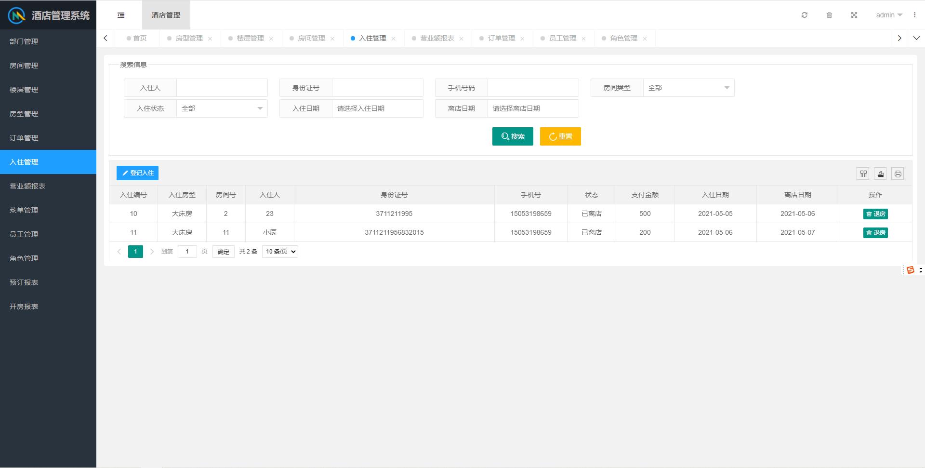This screenshot has width=925, height=468.
Task: Click the hotel system logo icon
Action: (x=17, y=15)
